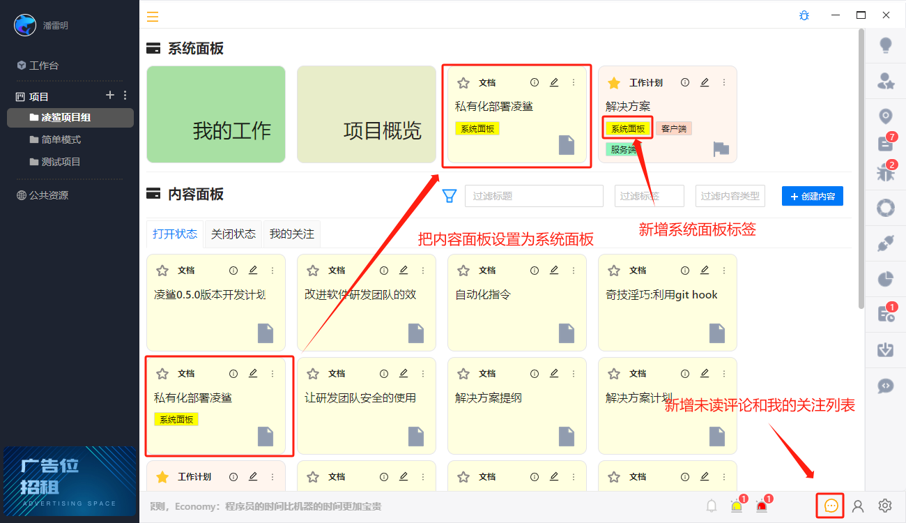This screenshot has width=906, height=523.
Task: Open the 过滤内容类型 content type dropdown
Action: [730, 196]
